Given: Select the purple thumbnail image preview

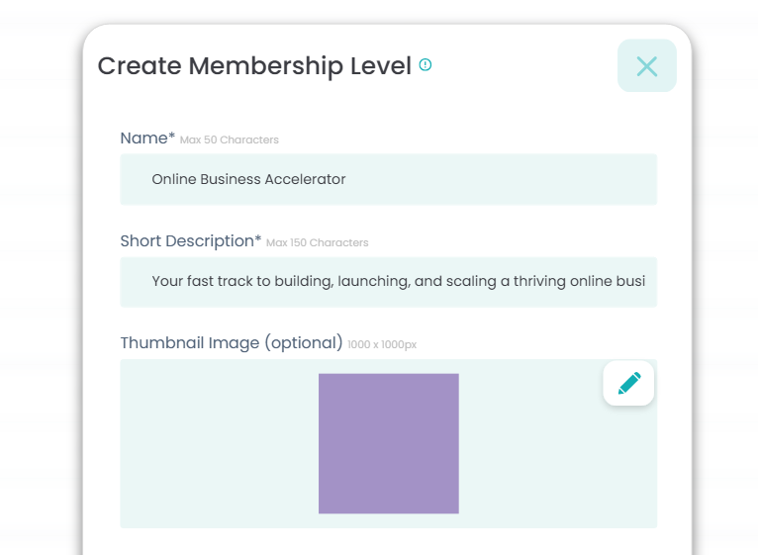Looking at the screenshot, I should 388,443.
